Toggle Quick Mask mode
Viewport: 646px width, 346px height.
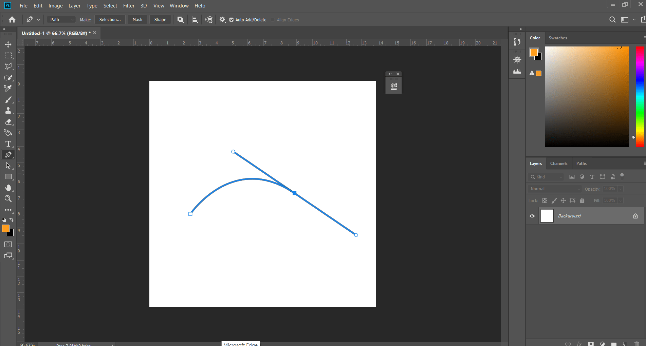[x=8, y=244]
